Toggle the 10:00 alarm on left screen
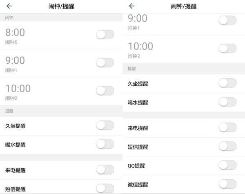The image size is (245, 194). [105, 91]
